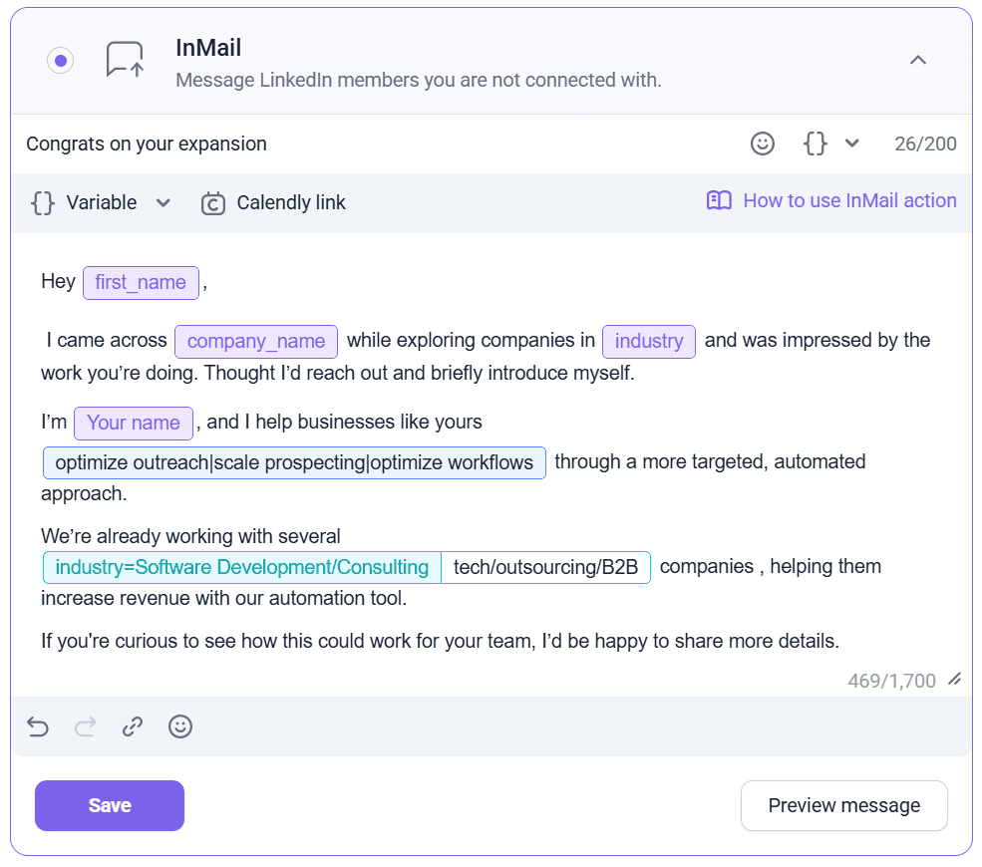Insert a Calendly link

point(273,203)
